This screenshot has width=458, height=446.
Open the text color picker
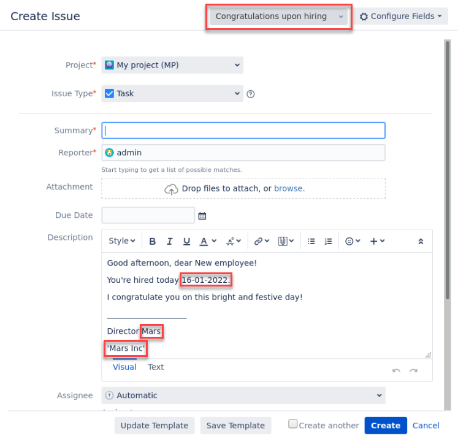tap(208, 241)
